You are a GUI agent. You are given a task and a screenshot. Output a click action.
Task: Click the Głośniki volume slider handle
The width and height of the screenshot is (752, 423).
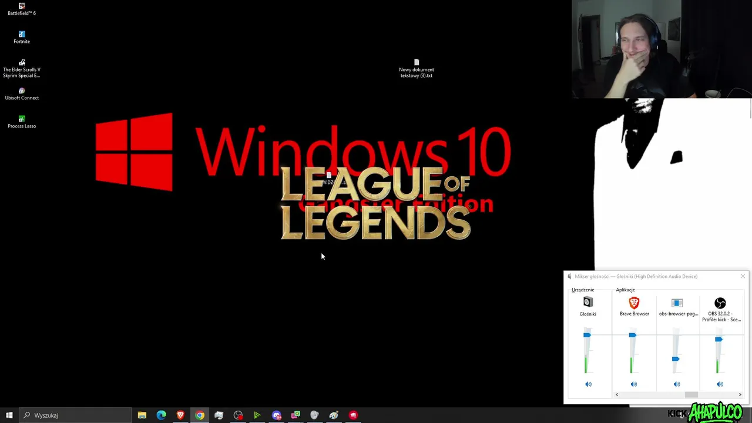point(587,335)
